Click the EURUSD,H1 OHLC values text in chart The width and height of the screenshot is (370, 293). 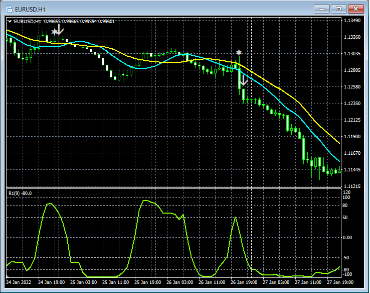(x=79, y=22)
